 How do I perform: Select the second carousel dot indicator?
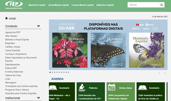[x=52, y=72]
